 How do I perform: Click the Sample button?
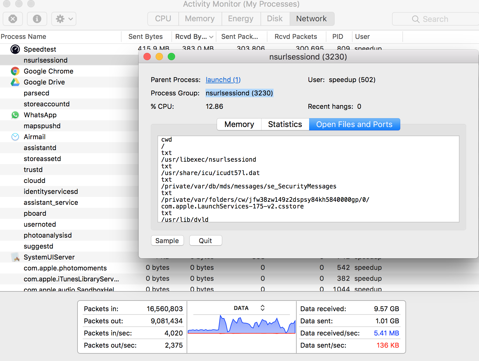tap(167, 241)
